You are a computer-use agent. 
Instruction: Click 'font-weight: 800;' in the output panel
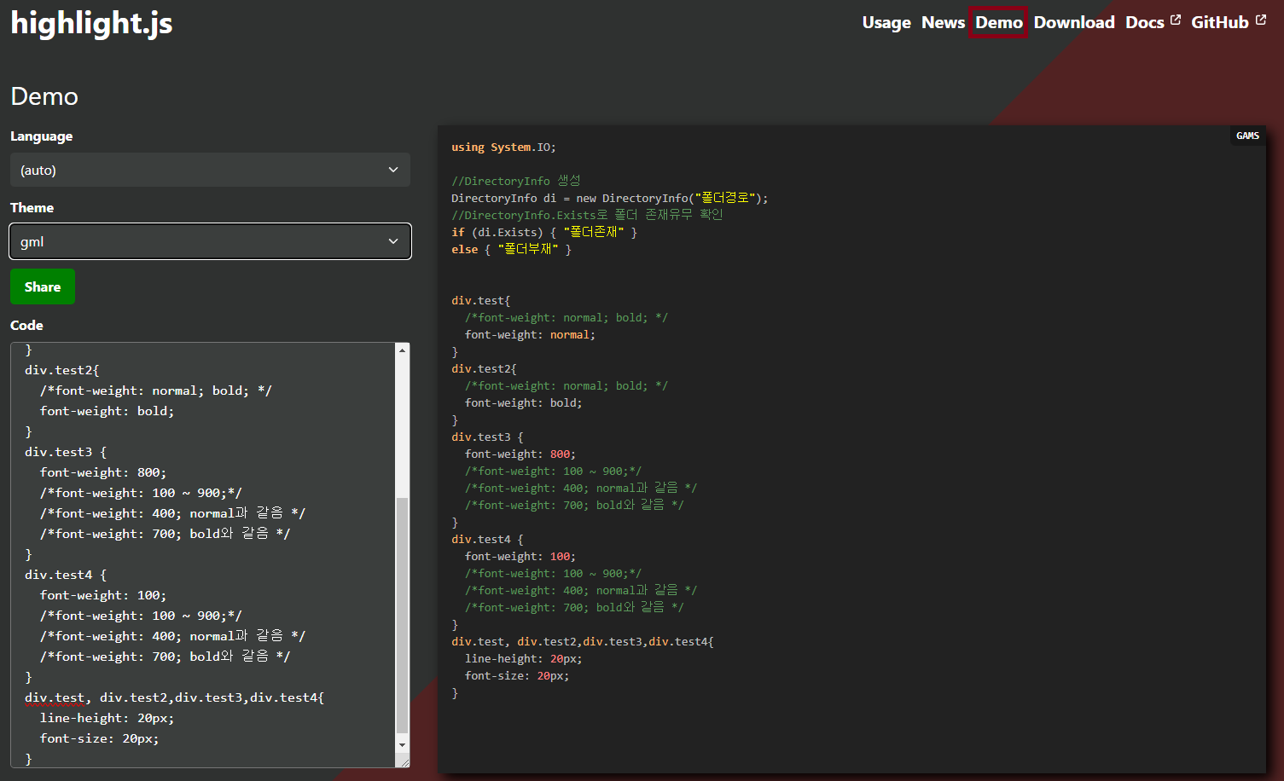pos(520,454)
